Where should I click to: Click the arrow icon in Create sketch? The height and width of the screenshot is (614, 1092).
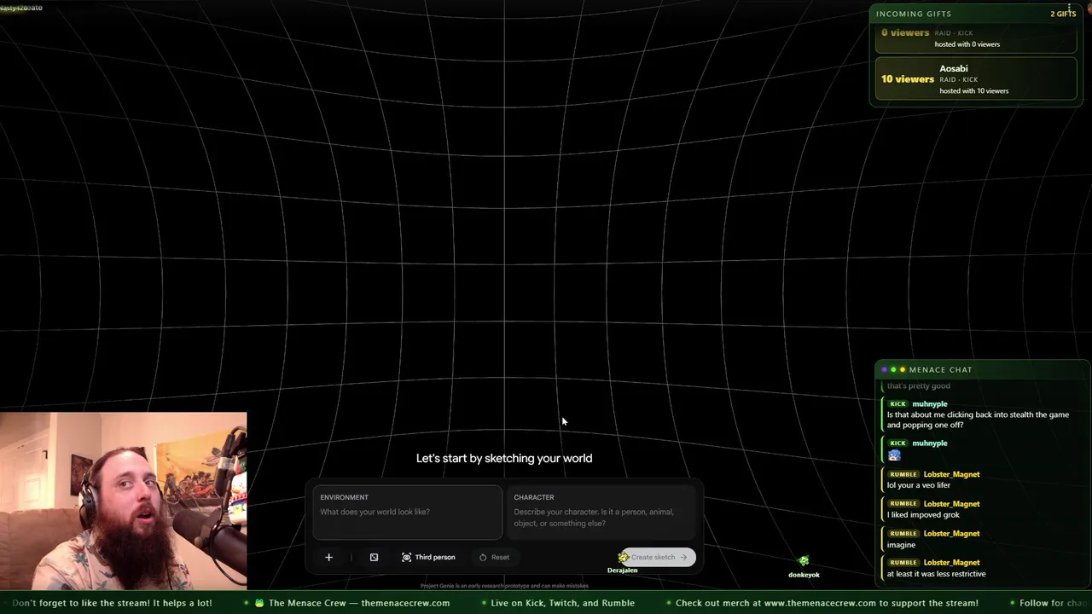point(683,557)
